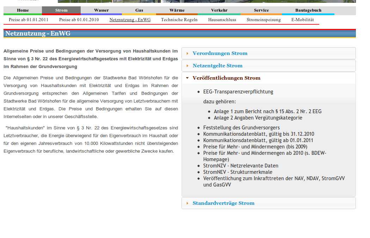The image size is (370, 238).
Task: Click the paragraph starting "Haushaltskunden" im Sinne
Action: coord(91,140)
